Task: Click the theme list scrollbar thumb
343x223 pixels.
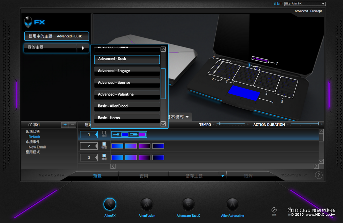Action: click(x=163, y=84)
